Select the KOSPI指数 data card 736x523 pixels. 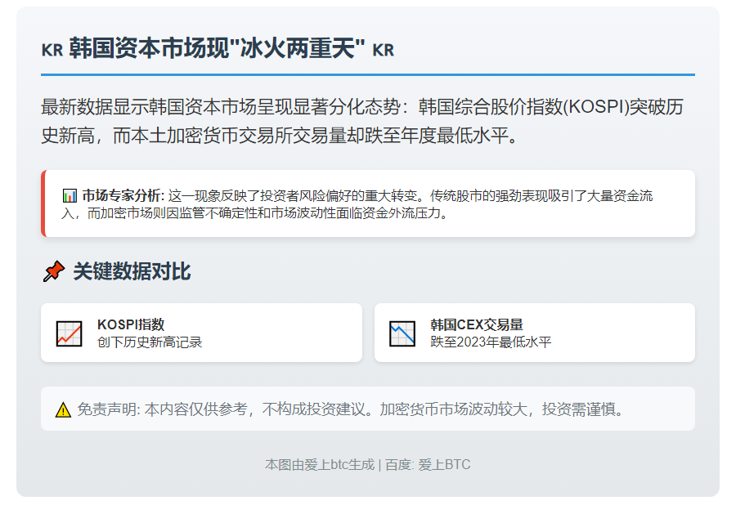(201, 332)
